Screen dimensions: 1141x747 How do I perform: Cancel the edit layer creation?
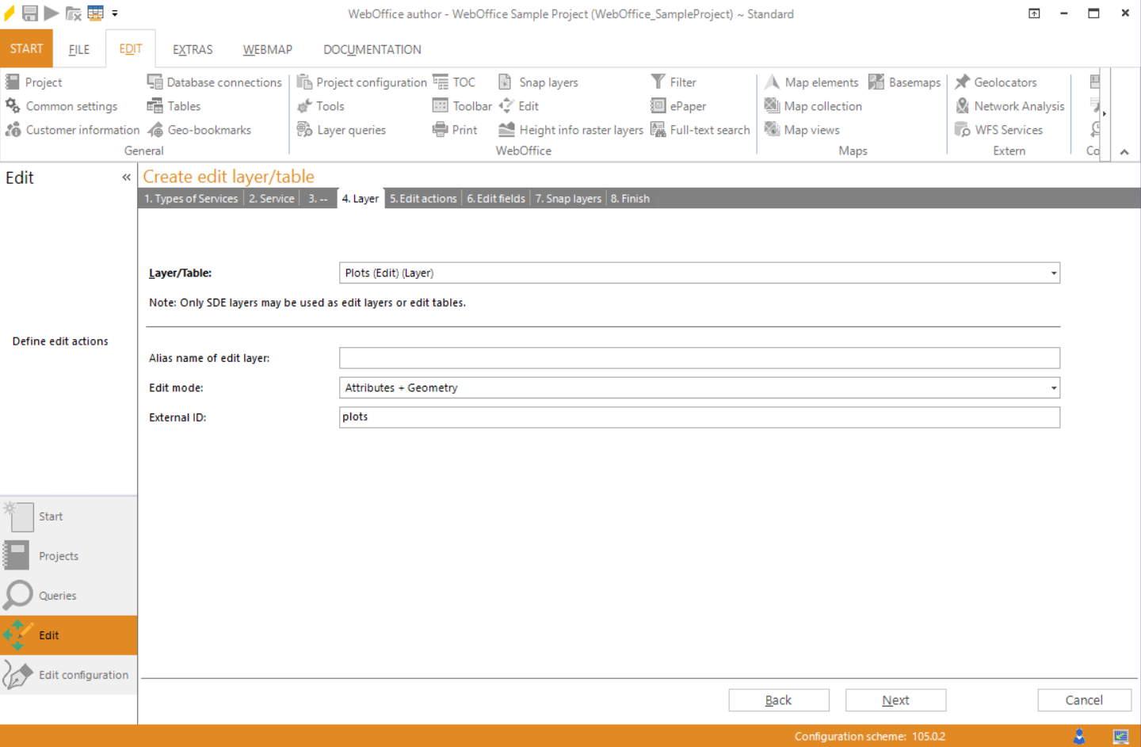[x=1084, y=699]
